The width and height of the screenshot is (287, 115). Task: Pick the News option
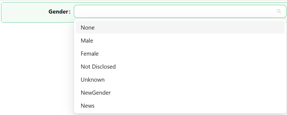[180, 106]
